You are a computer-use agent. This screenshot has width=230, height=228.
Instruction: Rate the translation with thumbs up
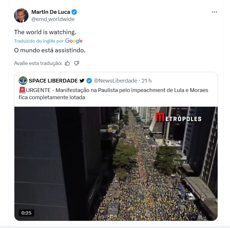point(67,63)
